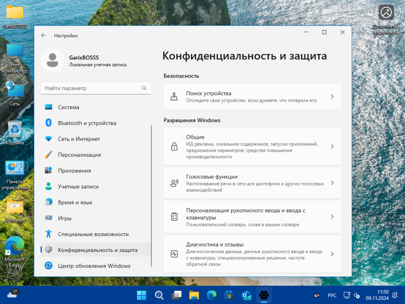Expand Голосовые функции chevron arrow

pos(332,183)
